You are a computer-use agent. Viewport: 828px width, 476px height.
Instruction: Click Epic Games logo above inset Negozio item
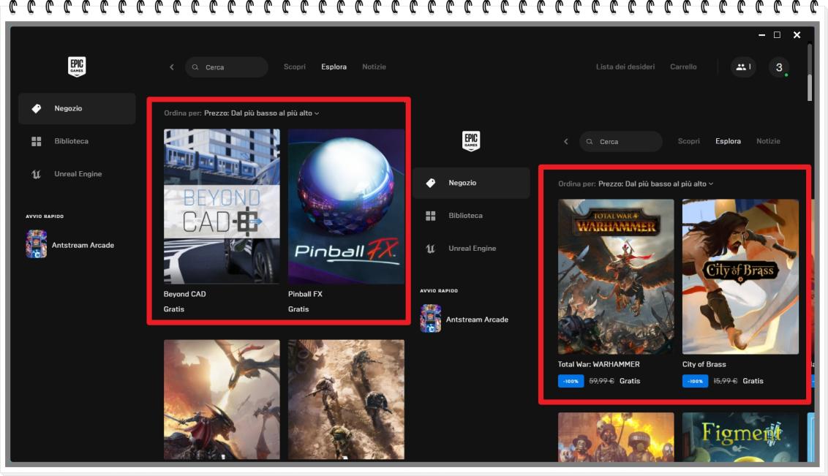click(x=471, y=141)
